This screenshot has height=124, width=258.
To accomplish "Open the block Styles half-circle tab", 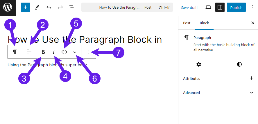I will (239, 64).
